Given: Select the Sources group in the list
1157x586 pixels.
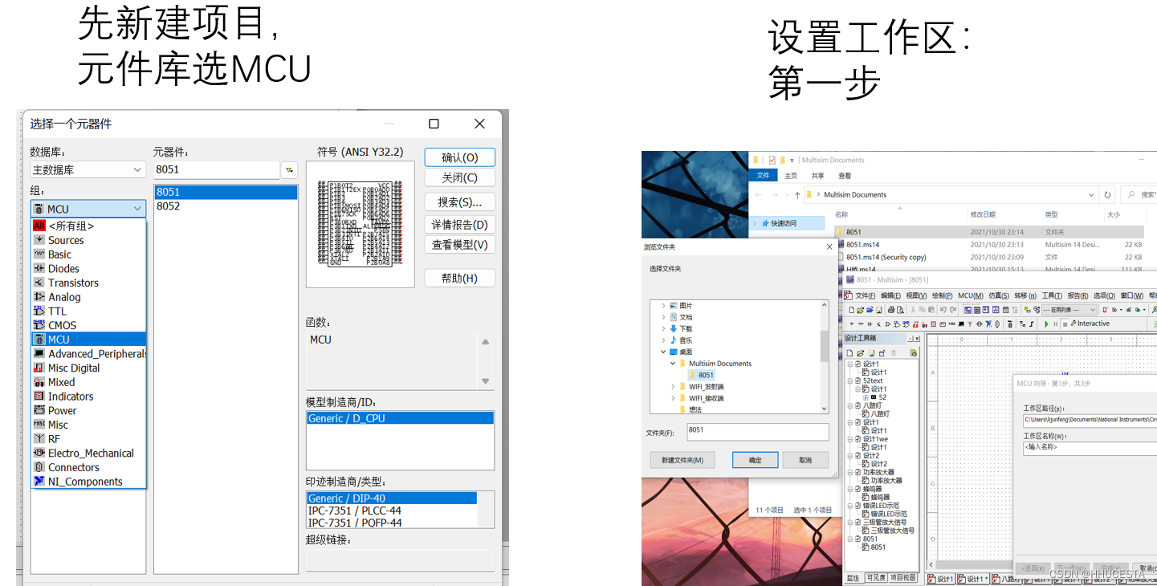Looking at the screenshot, I should 88,240.
